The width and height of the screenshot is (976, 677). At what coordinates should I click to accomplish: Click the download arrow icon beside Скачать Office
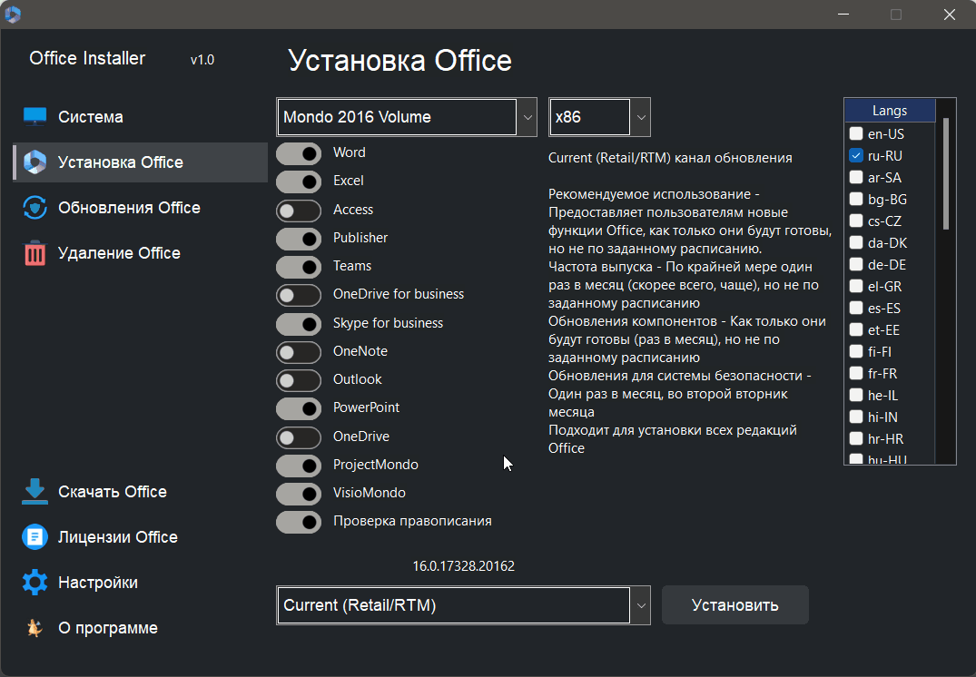point(35,491)
